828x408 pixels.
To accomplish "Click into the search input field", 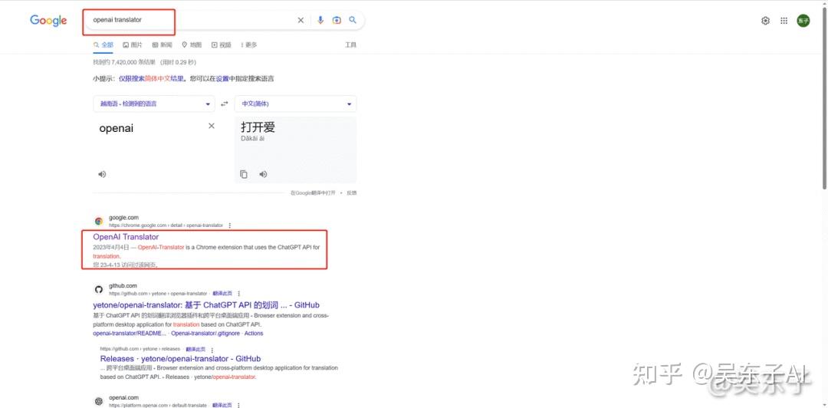I will pos(192,20).
